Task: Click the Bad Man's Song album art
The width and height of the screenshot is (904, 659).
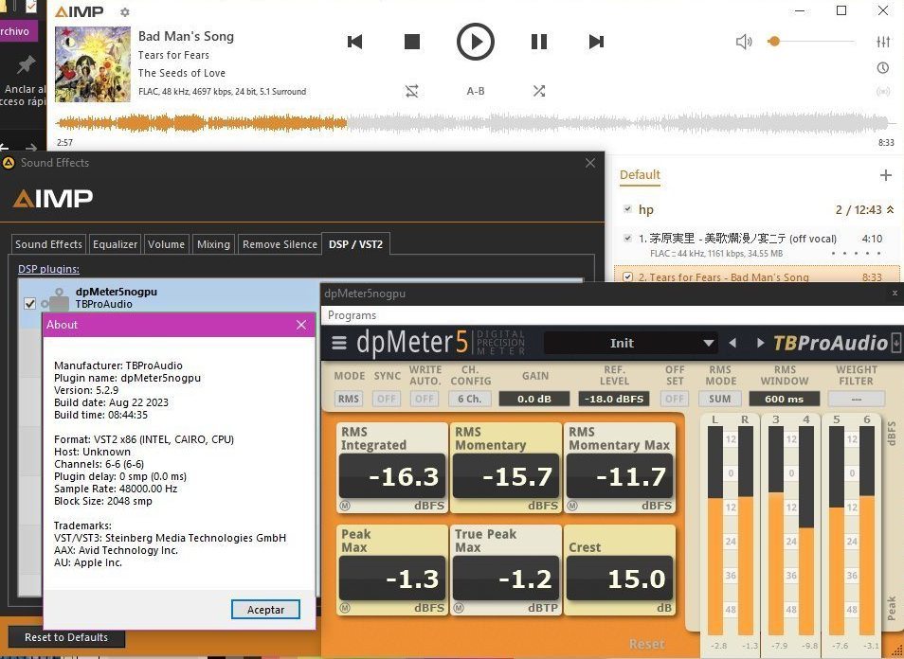Action: [x=93, y=64]
